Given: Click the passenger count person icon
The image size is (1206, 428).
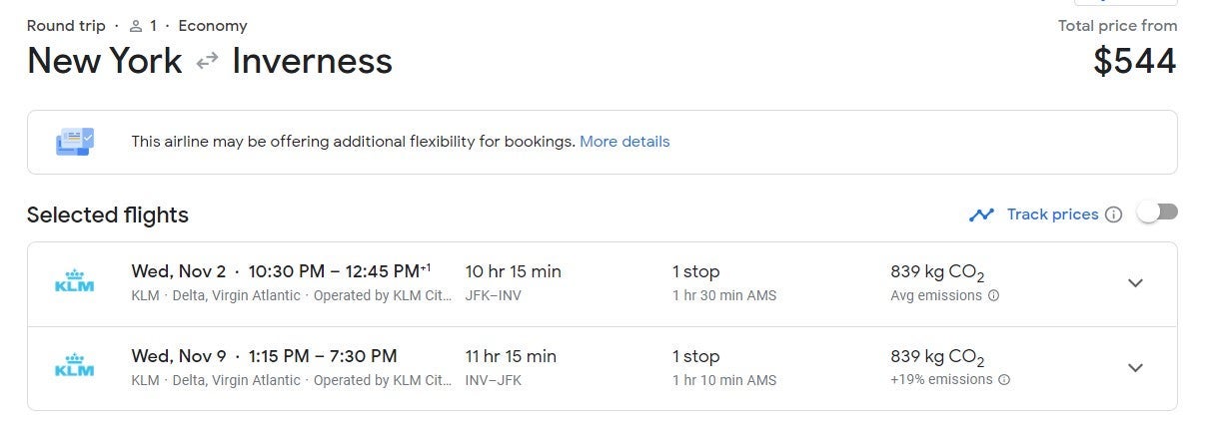Looking at the screenshot, I should click(136, 26).
